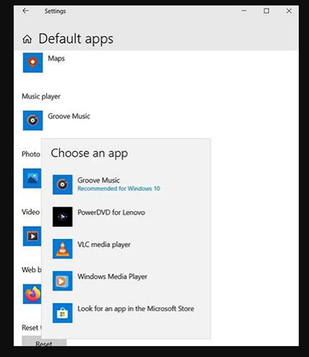Select the Windows Media Player icon

coord(63,281)
